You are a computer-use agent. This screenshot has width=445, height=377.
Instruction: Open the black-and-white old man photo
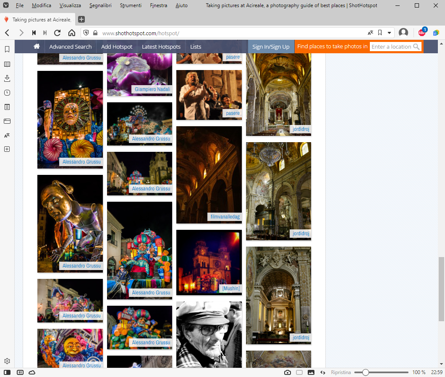tap(209, 335)
